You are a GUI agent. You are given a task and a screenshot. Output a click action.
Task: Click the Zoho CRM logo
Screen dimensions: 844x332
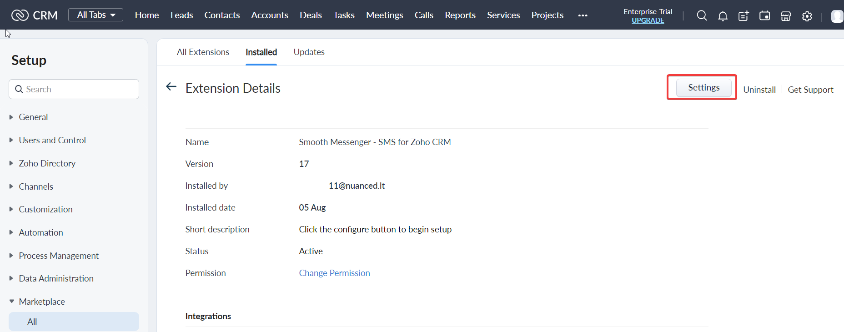(x=35, y=15)
